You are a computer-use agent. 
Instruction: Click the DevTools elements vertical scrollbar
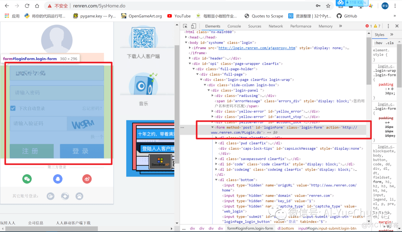[369, 61]
